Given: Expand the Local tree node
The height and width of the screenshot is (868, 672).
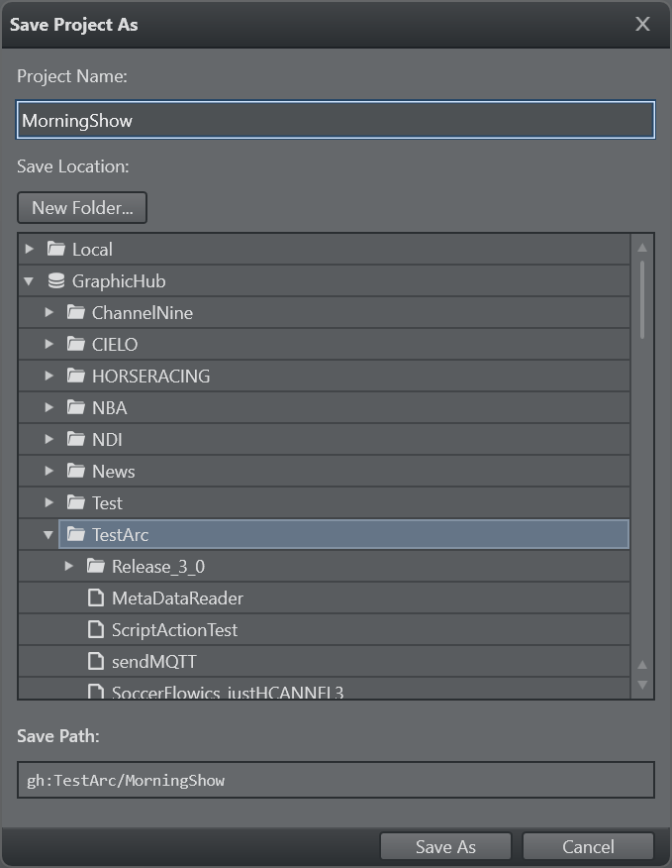Looking at the screenshot, I should point(30,250).
